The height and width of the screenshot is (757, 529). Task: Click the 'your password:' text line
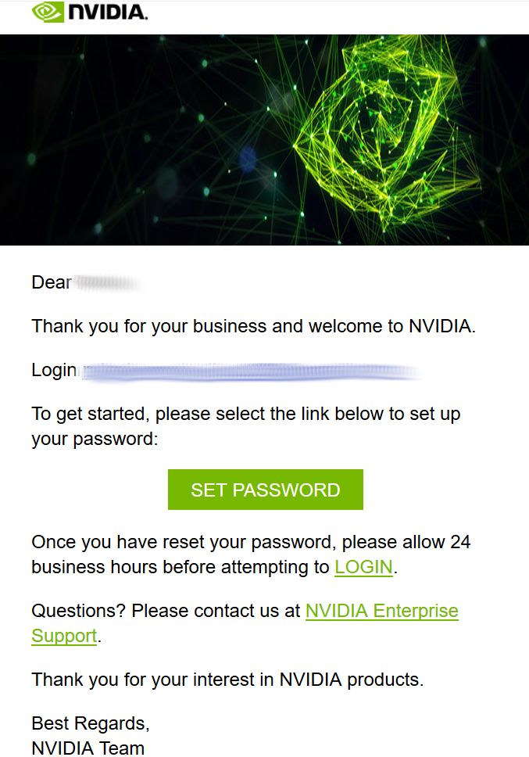tap(95, 439)
